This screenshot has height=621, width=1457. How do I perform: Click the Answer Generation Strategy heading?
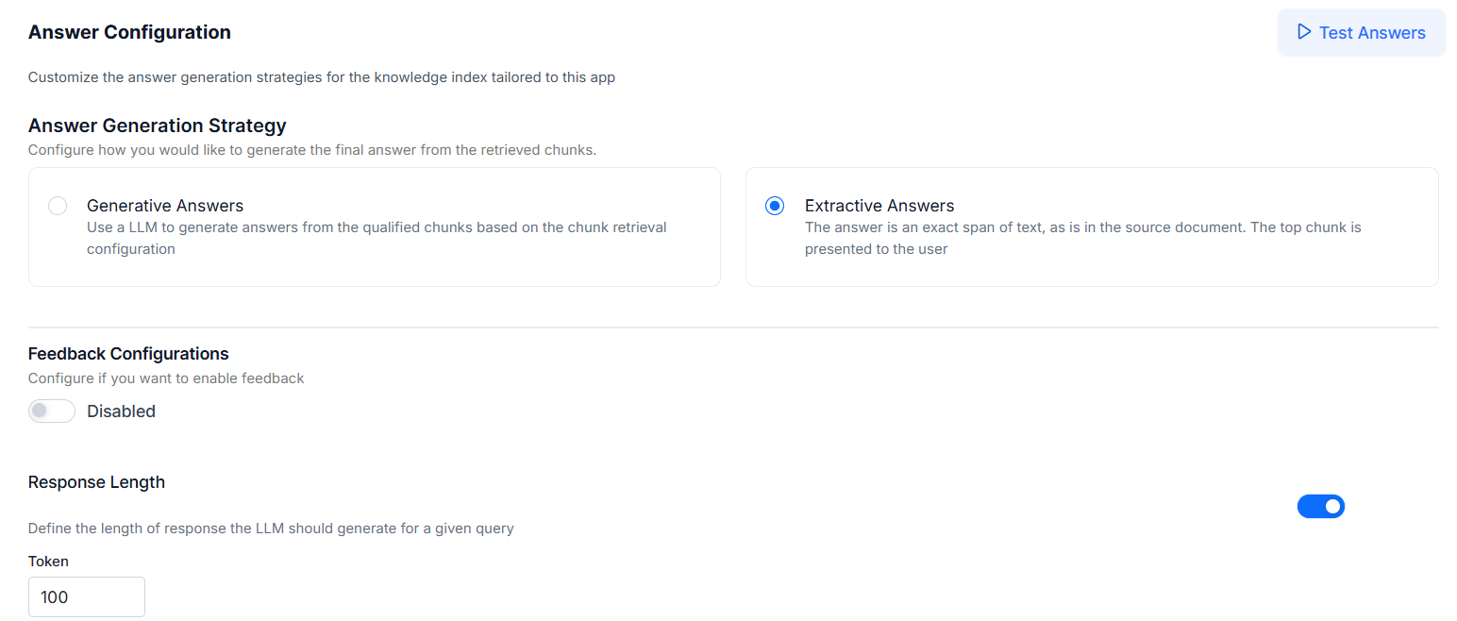tap(158, 126)
